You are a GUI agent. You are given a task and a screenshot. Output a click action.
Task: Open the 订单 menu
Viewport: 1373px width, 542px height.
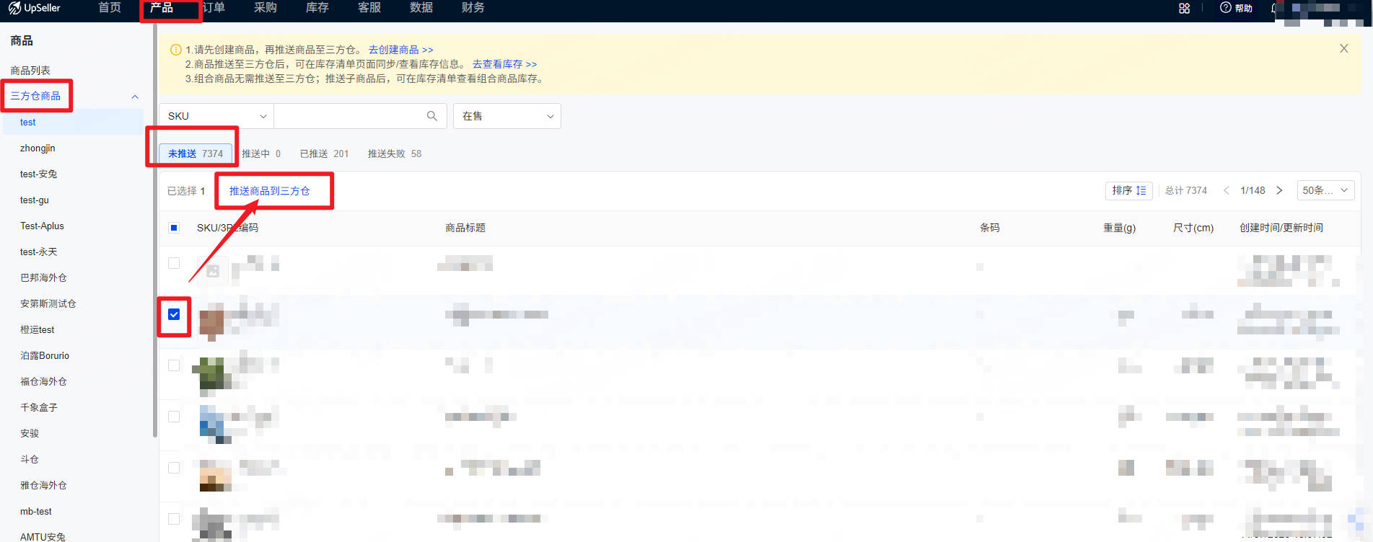click(214, 8)
